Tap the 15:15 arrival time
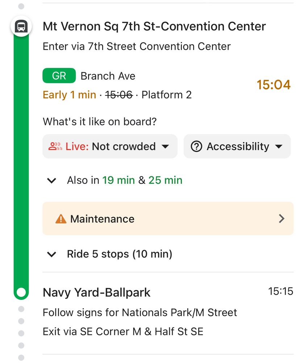Screen dimensions: 305x363 tap(280, 291)
